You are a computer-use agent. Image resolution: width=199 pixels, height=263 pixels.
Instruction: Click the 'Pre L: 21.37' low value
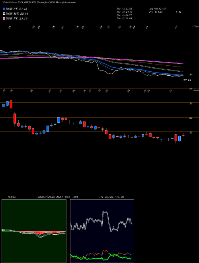(x=125, y=15)
